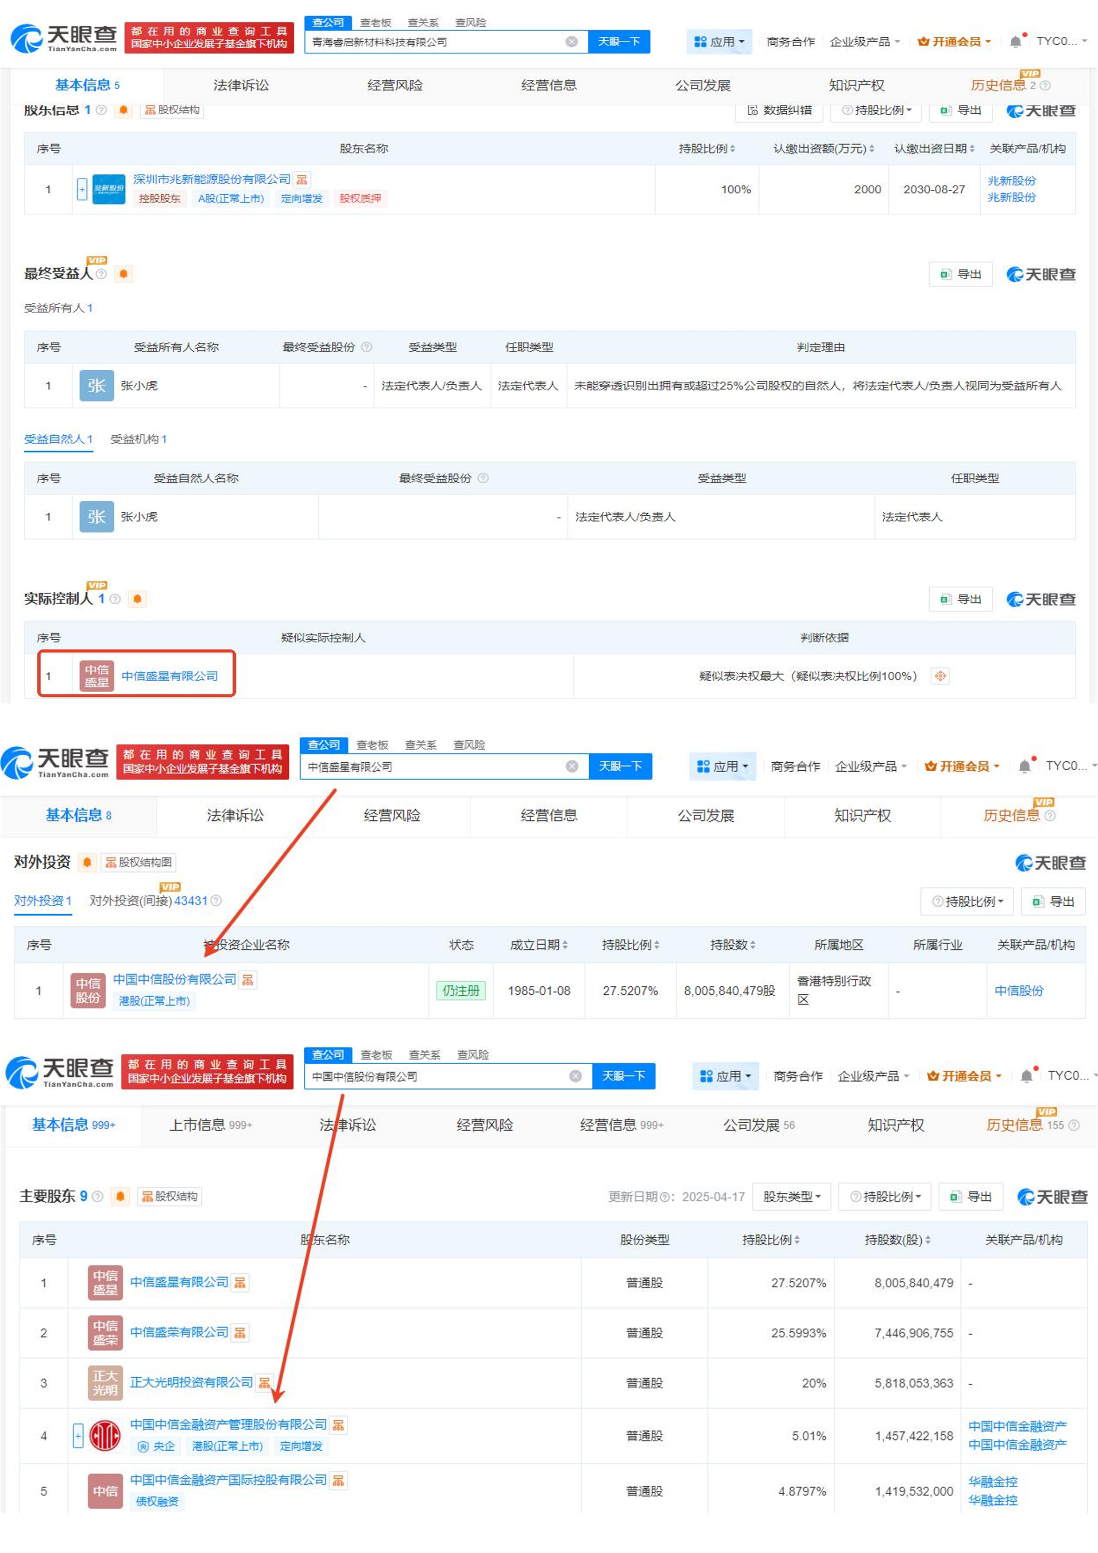Open equity chart icon next to 深圳市兆新能源股份有限公司

pos(302,179)
